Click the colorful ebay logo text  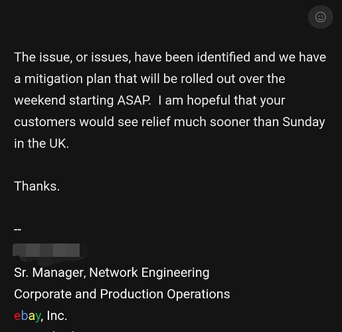(x=27, y=315)
